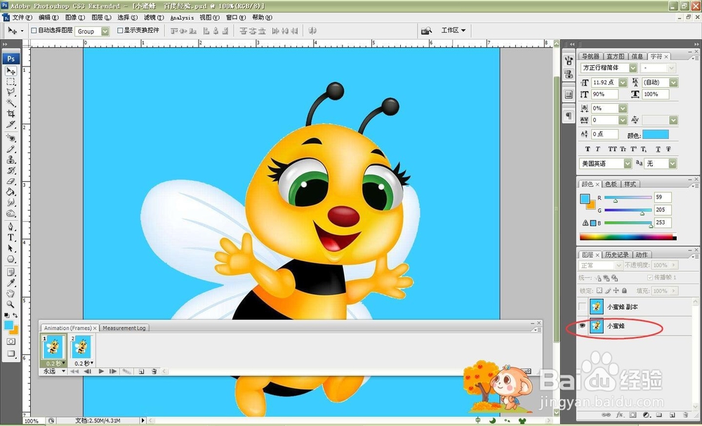Open the 滤镜 menu
702x426 pixels.
point(154,18)
